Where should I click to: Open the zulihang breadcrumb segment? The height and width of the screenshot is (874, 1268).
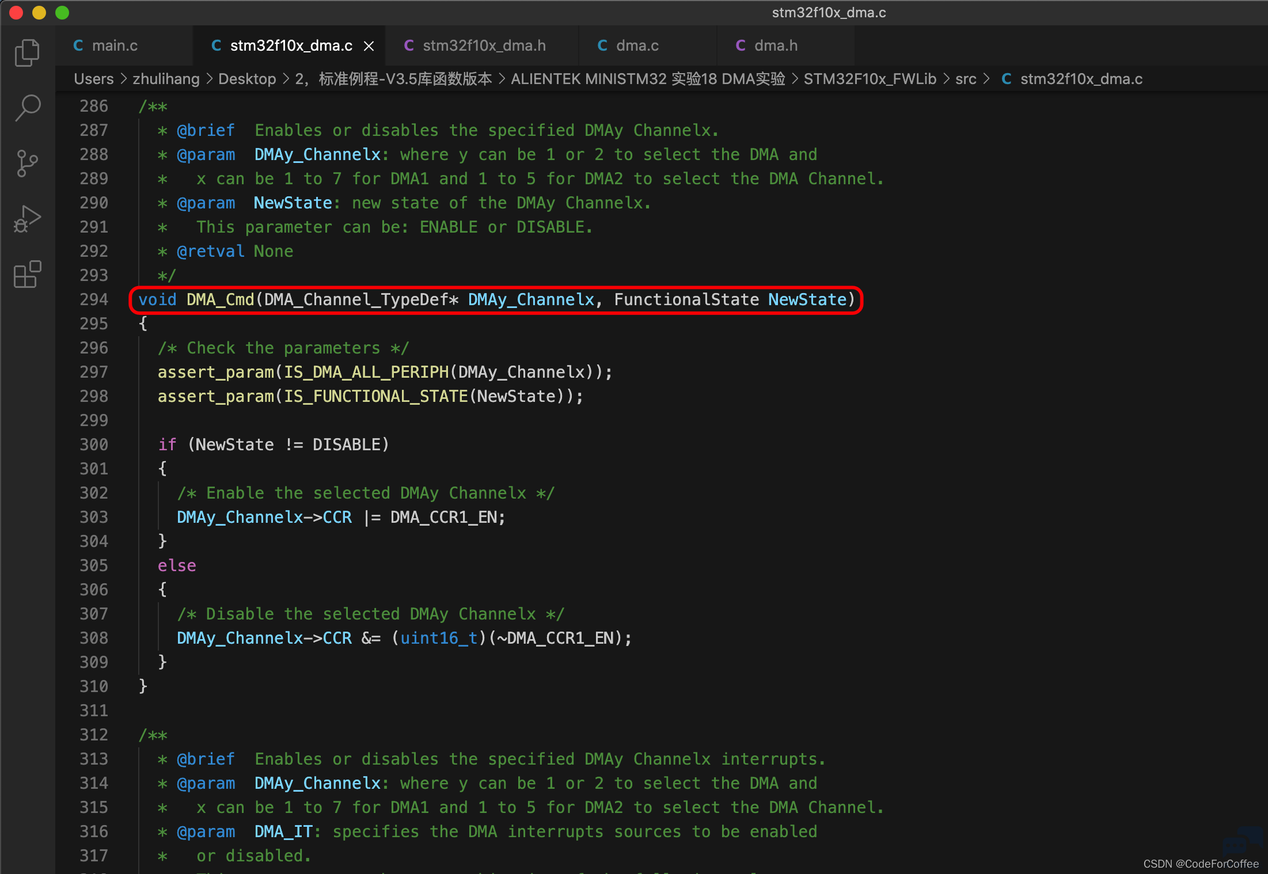(x=166, y=79)
